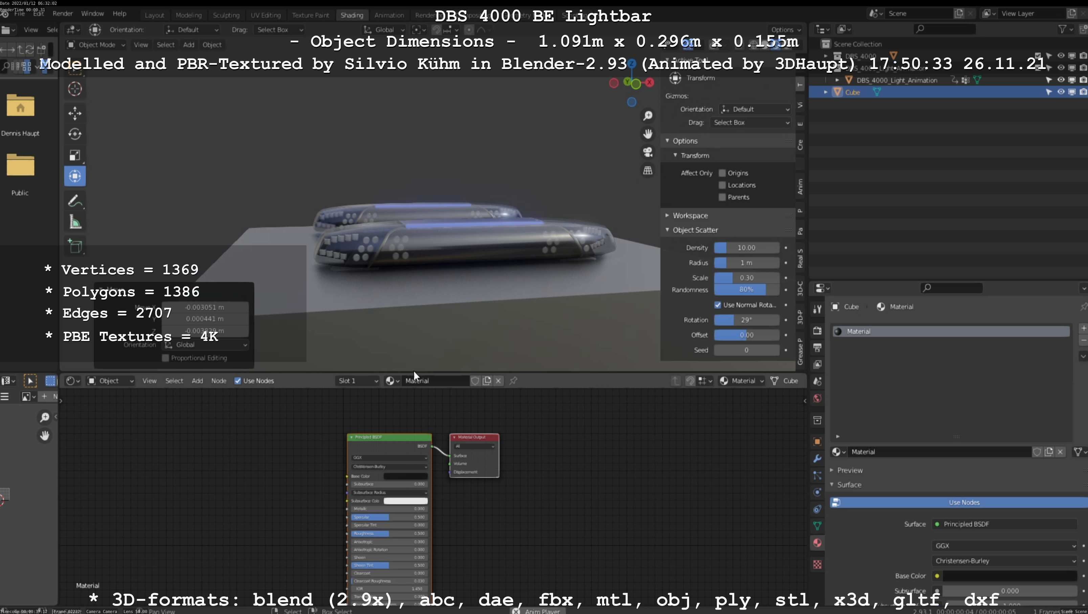Click Material slot in material list
The height and width of the screenshot is (614, 1088).
pos(951,332)
